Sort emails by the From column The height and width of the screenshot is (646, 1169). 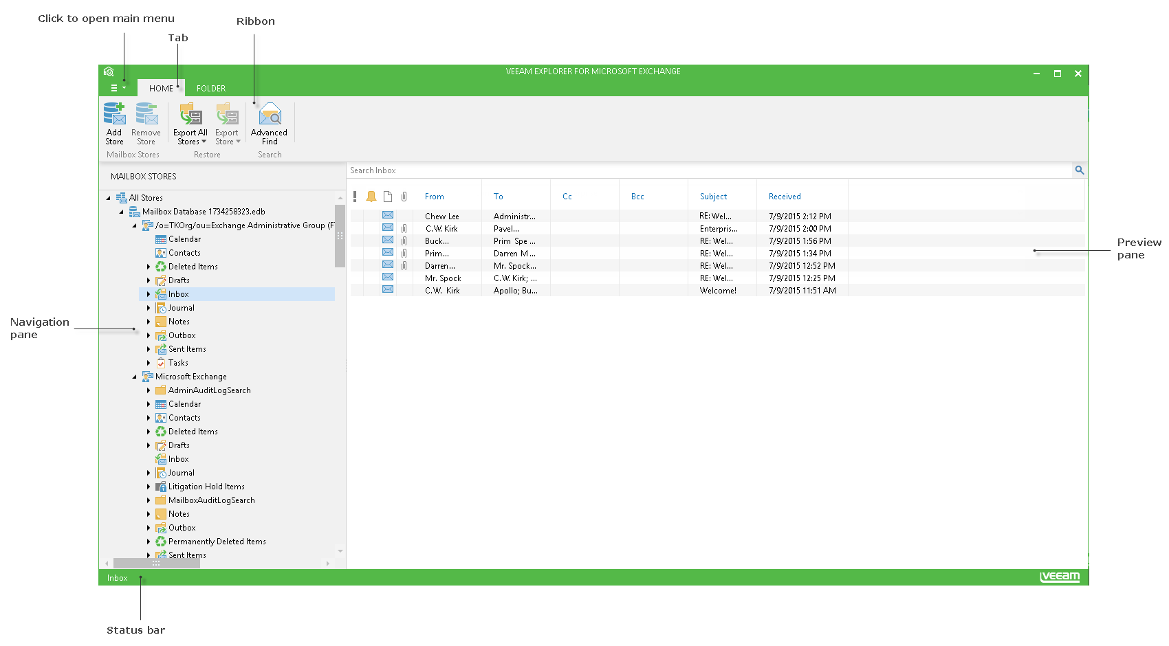pyautogui.click(x=435, y=197)
